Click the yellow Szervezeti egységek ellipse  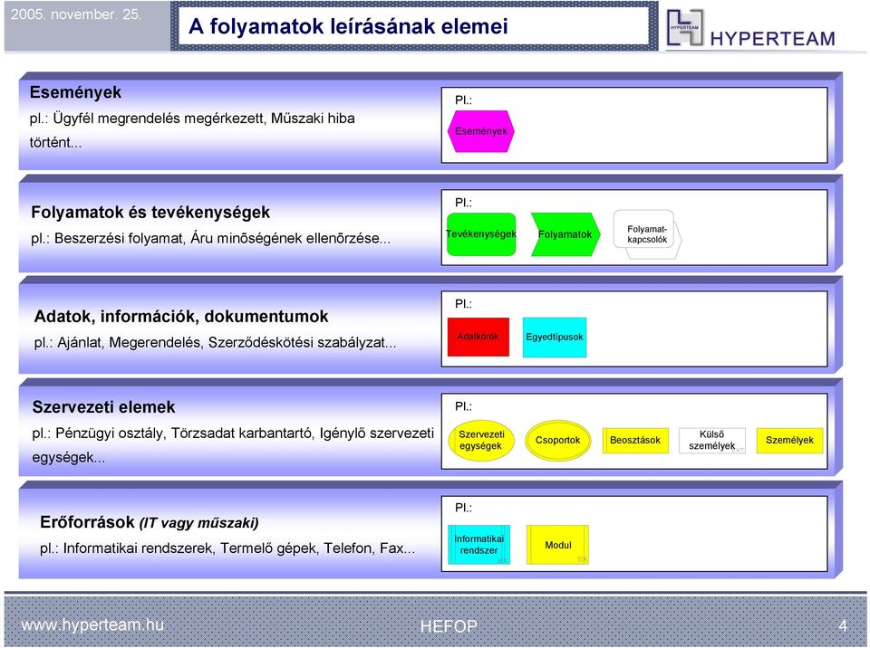(481, 440)
